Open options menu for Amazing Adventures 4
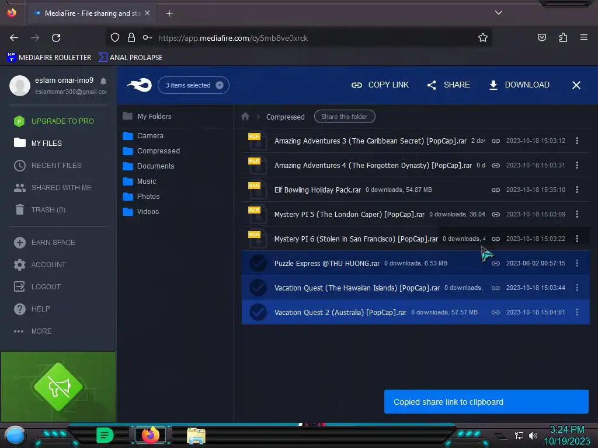The image size is (598, 448). click(x=577, y=165)
